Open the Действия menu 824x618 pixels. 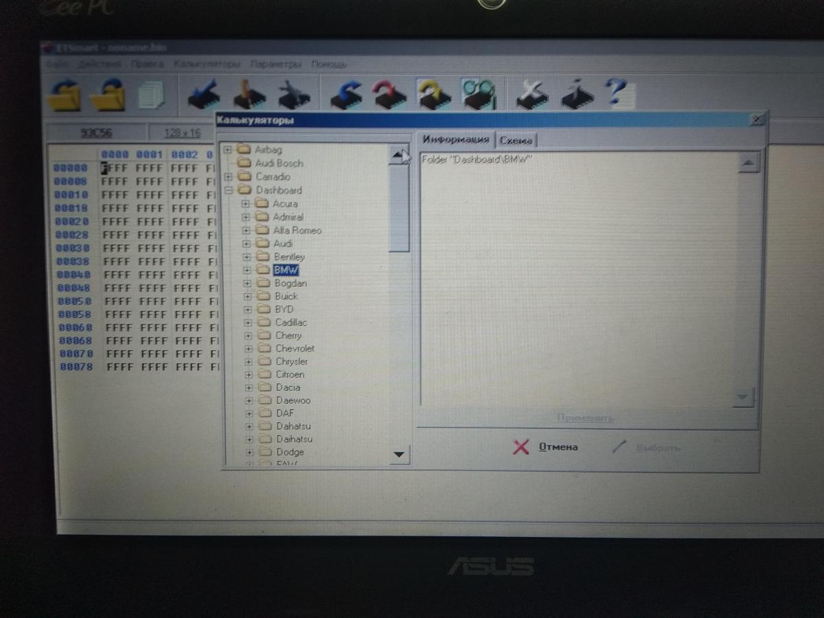click(100, 64)
